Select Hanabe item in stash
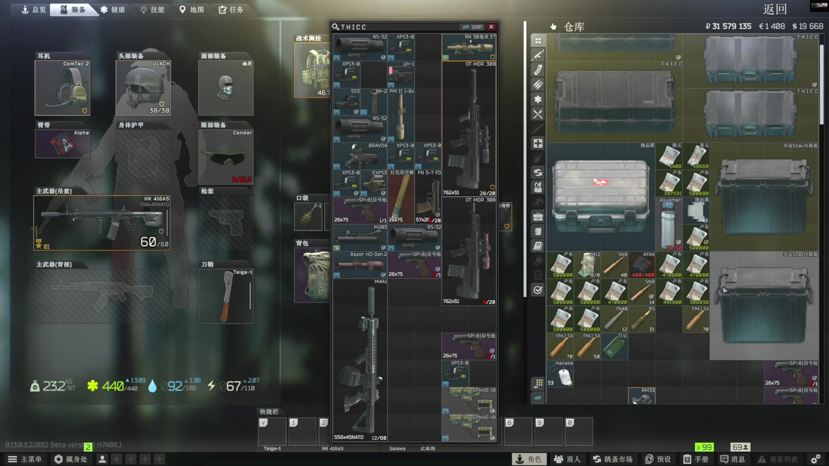The image size is (829, 466). point(560,374)
